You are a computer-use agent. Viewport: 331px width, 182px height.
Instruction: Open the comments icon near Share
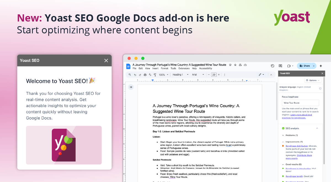point(280,66)
